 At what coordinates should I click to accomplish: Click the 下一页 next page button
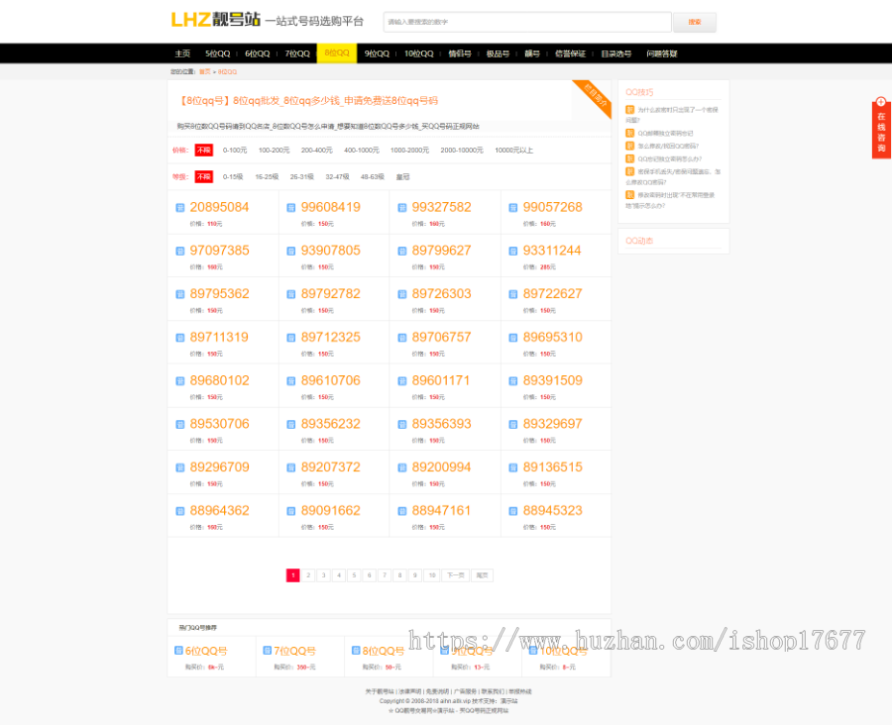point(456,575)
